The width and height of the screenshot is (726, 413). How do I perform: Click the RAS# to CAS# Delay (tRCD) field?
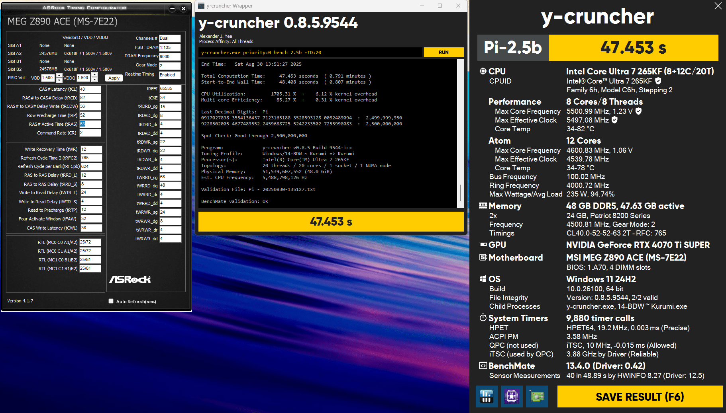tap(90, 98)
